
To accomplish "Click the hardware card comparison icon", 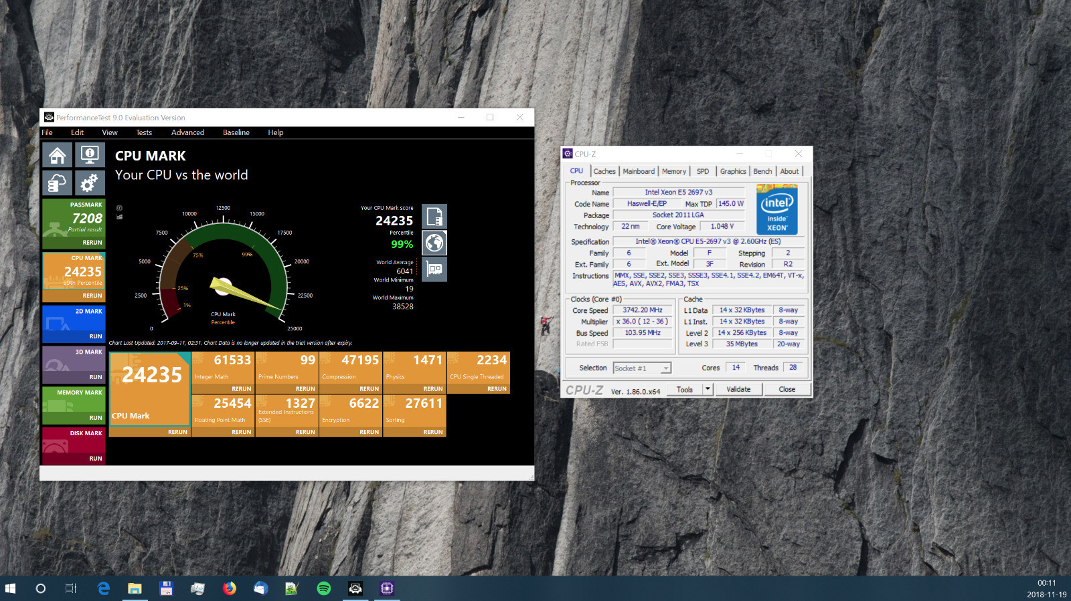I will pyautogui.click(x=434, y=269).
